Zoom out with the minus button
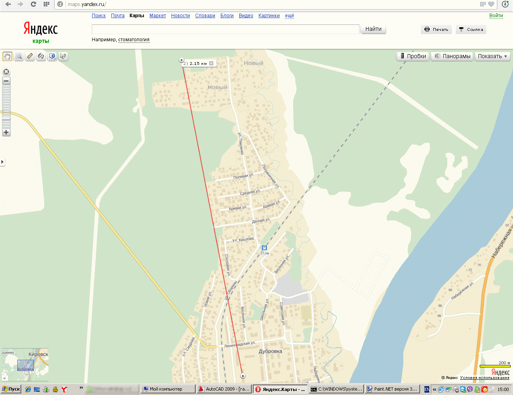513x395 pixels. point(6,81)
